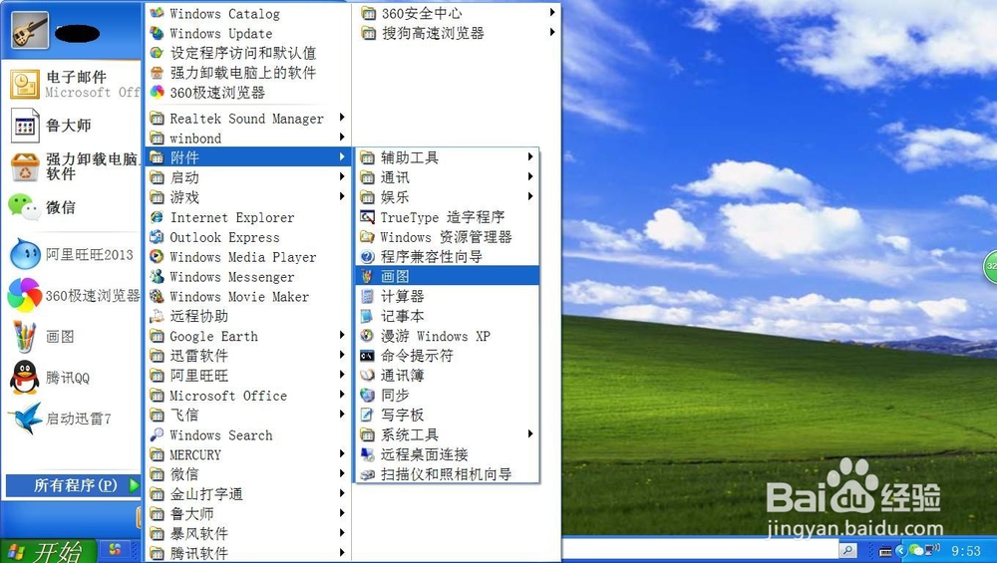Expand the 系统工具 submenu arrow
This screenshot has height=563, width=997.
[530, 434]
